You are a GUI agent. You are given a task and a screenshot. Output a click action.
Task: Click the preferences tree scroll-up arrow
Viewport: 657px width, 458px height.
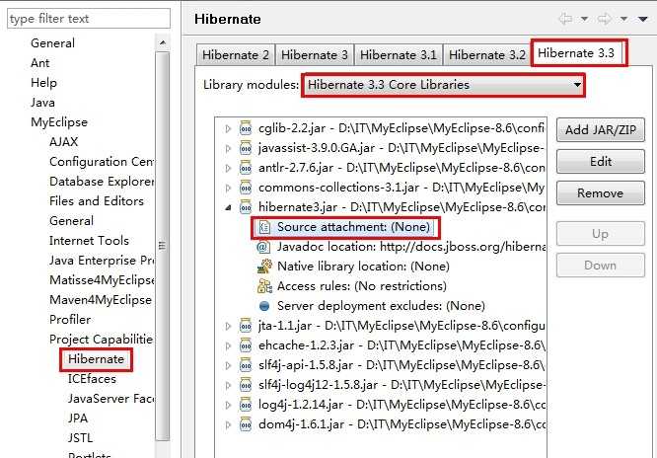163,42
